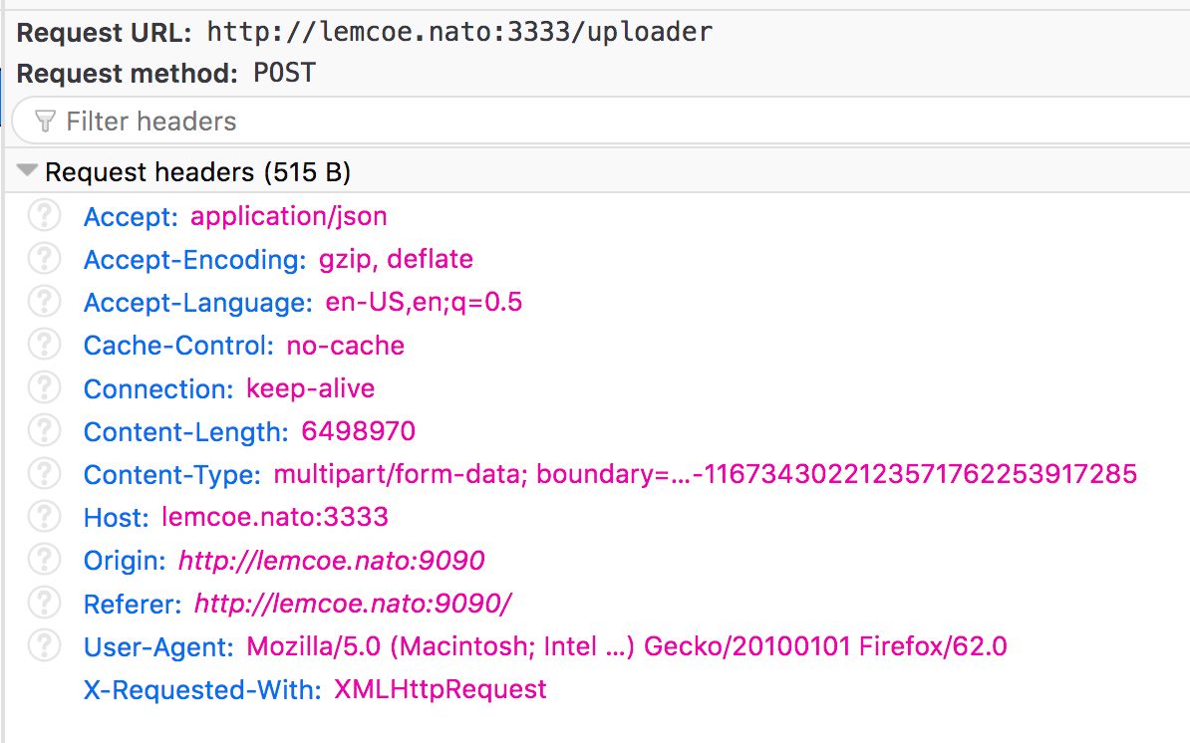Click the funnel filter icon
This screenshot has width=1190, height=743.
tap(45, 122)
